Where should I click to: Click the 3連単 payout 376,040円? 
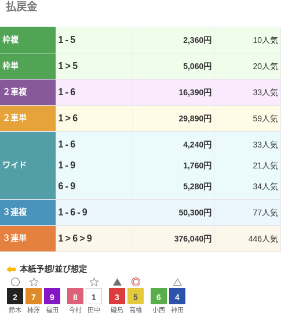click(x=193, y=239)
